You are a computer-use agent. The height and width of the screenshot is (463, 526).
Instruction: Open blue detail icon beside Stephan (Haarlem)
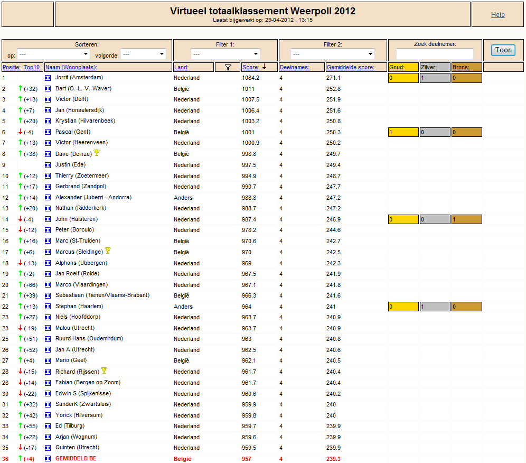(48, 307)
